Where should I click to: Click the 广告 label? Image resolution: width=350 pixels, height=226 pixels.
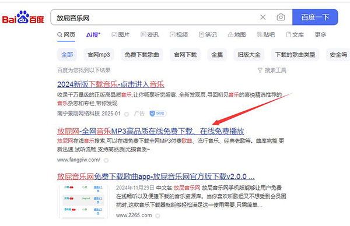139,114
